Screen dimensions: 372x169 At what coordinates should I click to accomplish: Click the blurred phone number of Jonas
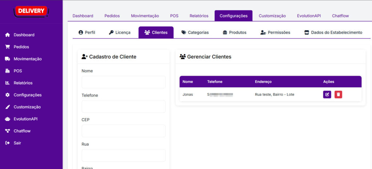pyautogui.click(x=220, y=94)
